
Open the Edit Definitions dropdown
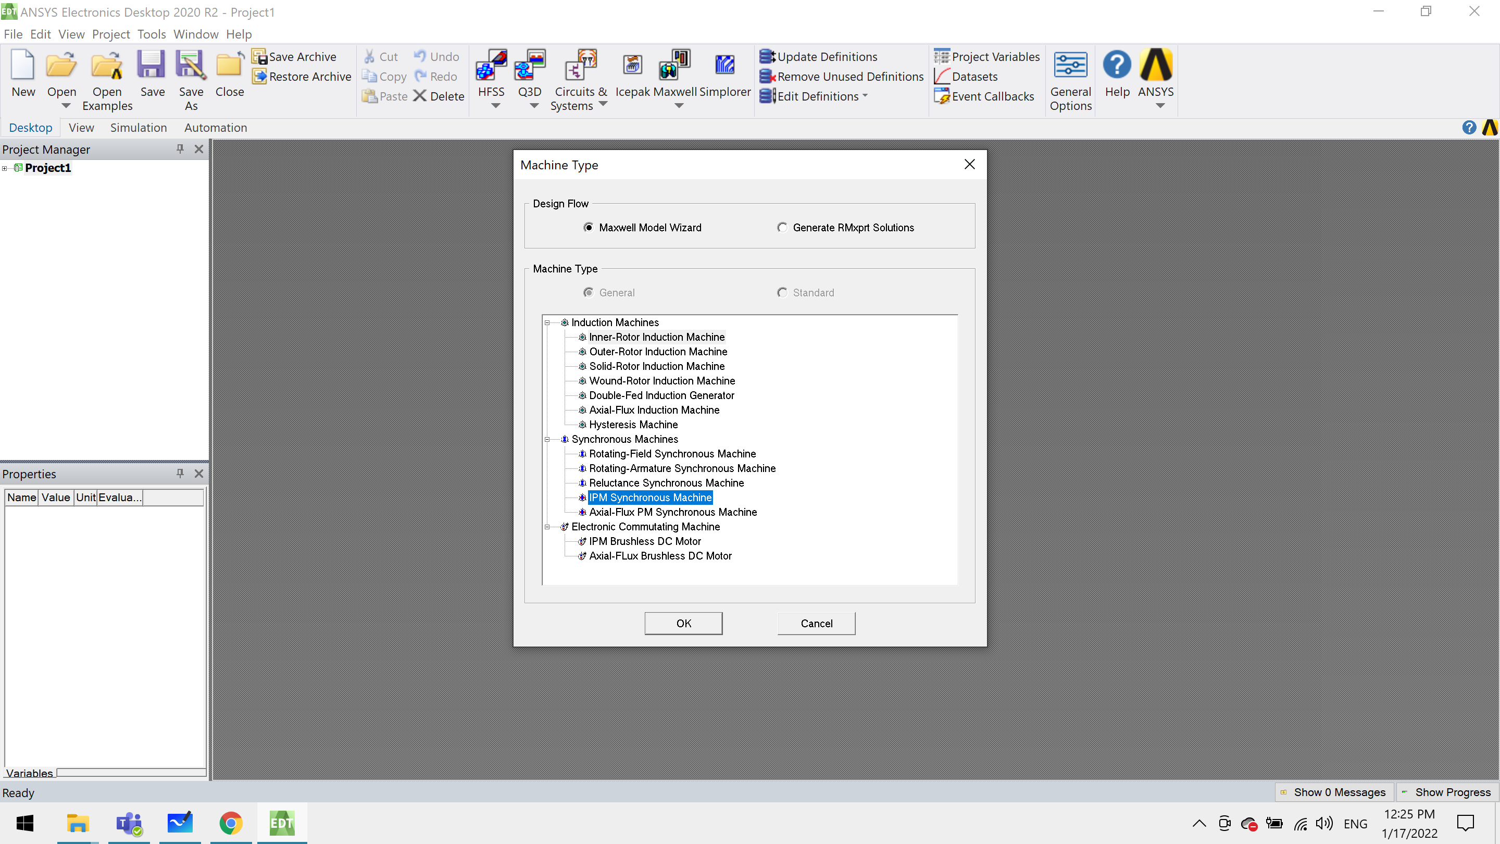(x=865, y=95)
